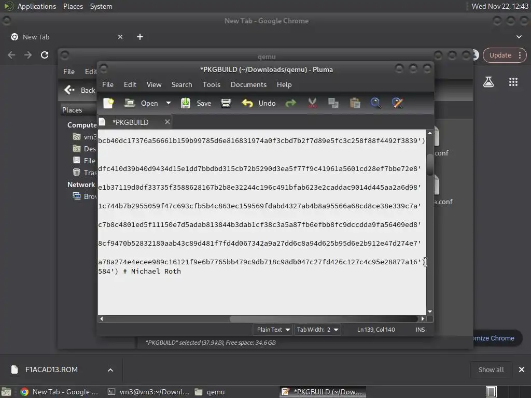Viewport: 531px width, 398px height.
Task: Click the Chrome Update button
Action: 504,55
